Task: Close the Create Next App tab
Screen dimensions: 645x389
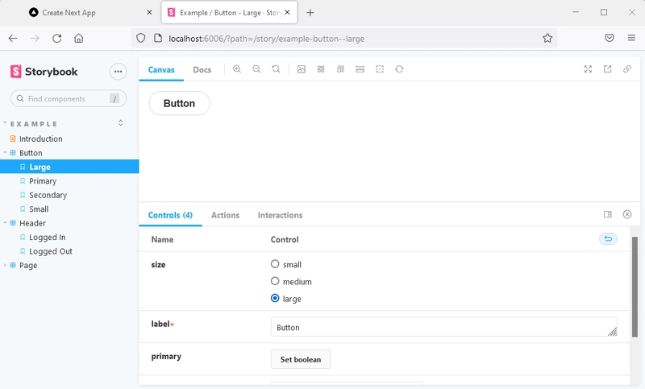Action: 149,13
